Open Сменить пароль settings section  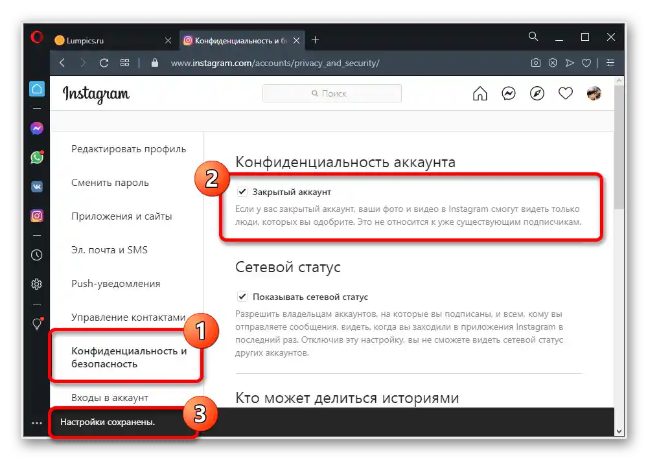coord(110,183)
